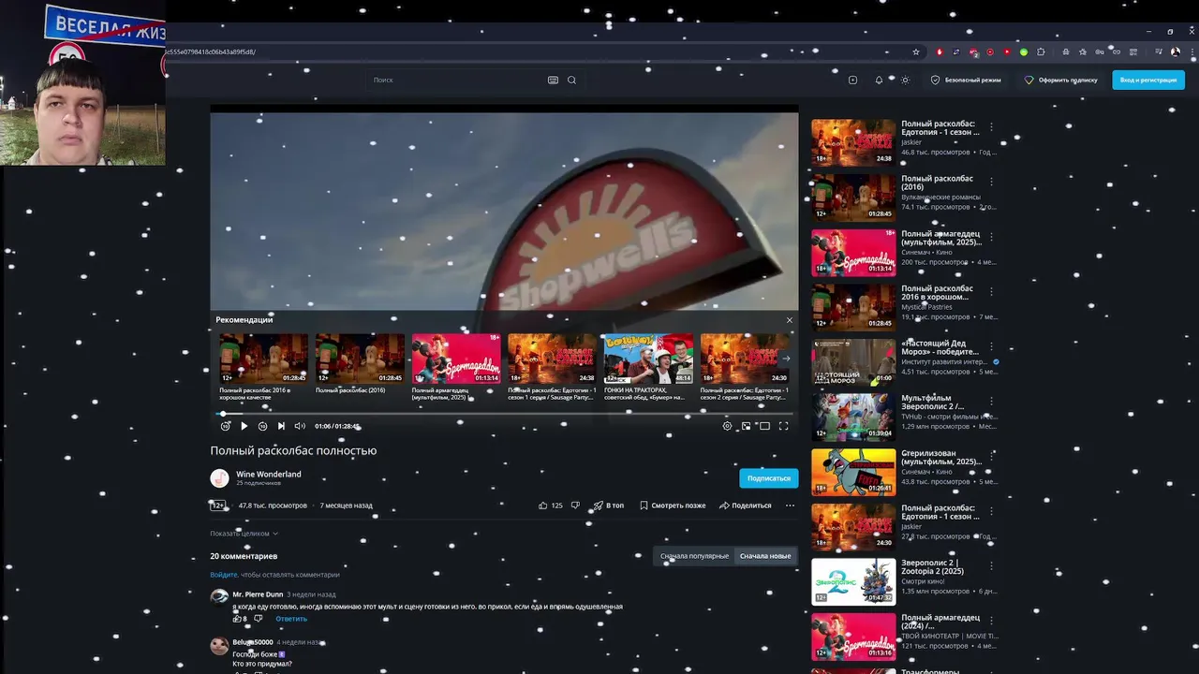Open Оформить подписку
Image resolution: width=1199 pixels, height=674 pixels.
click(1061, 80)
